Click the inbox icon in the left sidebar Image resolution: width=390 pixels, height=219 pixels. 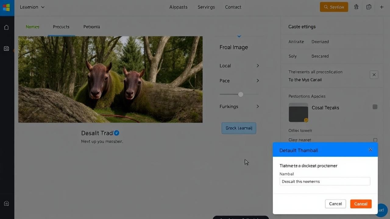click(6, 48)
